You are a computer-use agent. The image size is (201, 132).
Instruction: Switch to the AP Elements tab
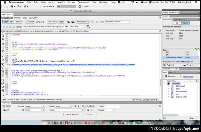pos(179,20)
